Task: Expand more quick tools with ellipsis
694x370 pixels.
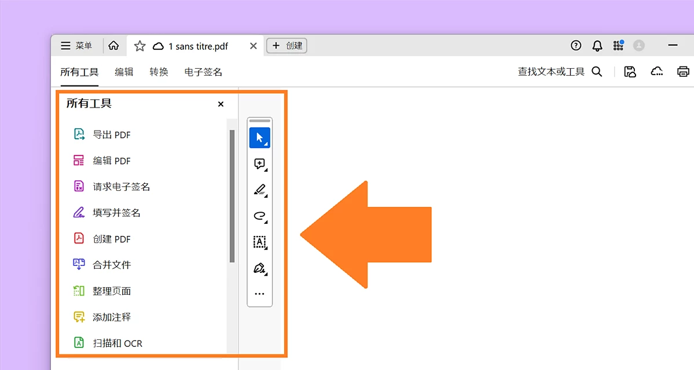Action: click(x=259, y=294)
